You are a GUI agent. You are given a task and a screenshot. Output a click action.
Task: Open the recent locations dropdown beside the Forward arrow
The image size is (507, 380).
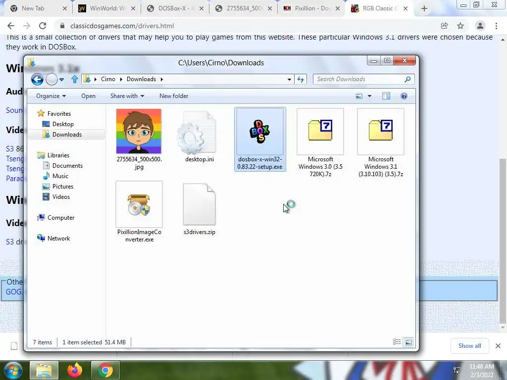tap(61, 80)
